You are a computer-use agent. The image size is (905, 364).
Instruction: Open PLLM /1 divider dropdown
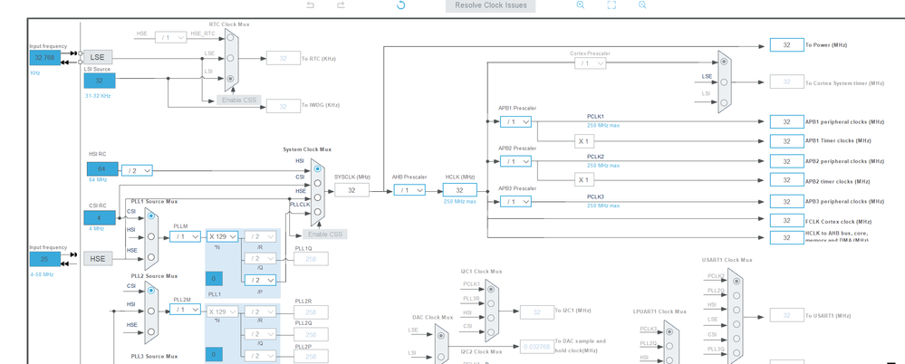(x=185, y=236)
